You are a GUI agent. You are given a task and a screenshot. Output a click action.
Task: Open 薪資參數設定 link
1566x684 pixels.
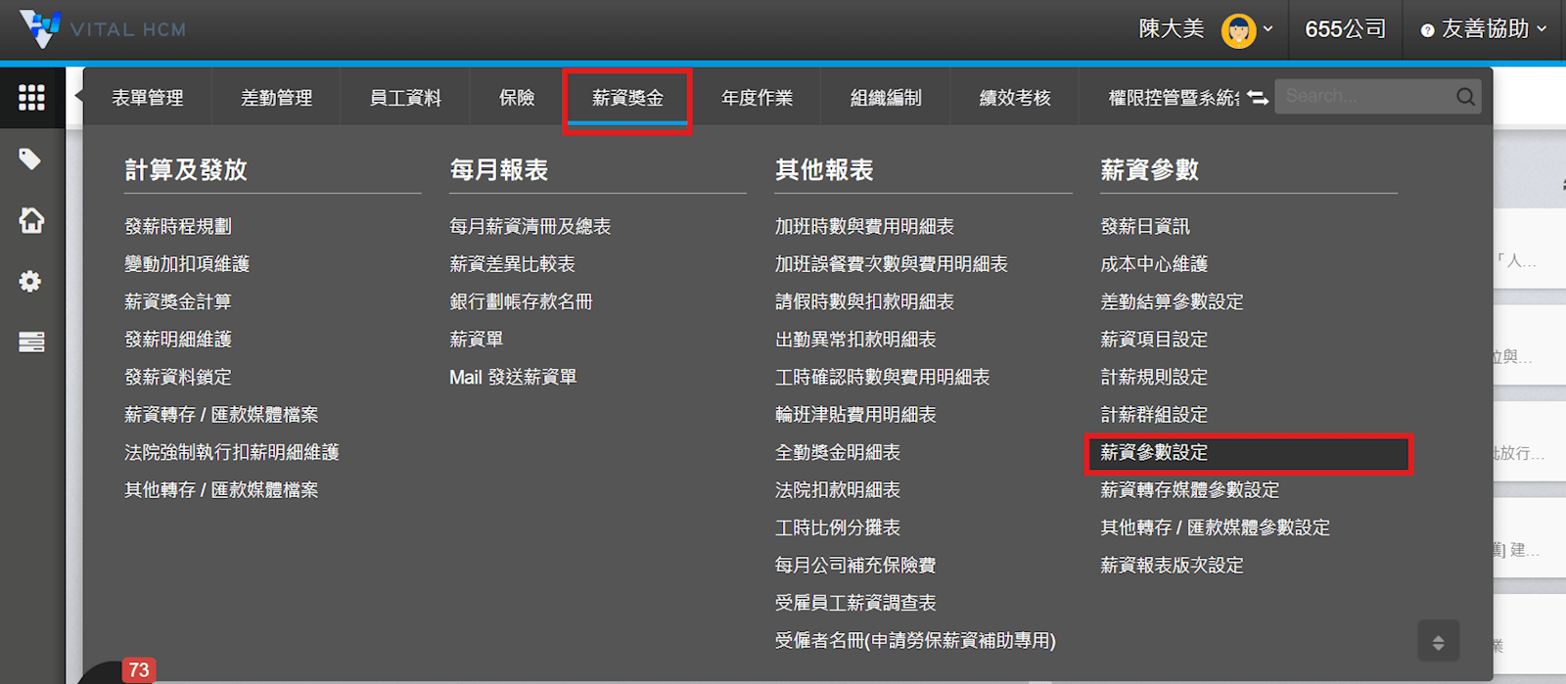(1154, 452)
